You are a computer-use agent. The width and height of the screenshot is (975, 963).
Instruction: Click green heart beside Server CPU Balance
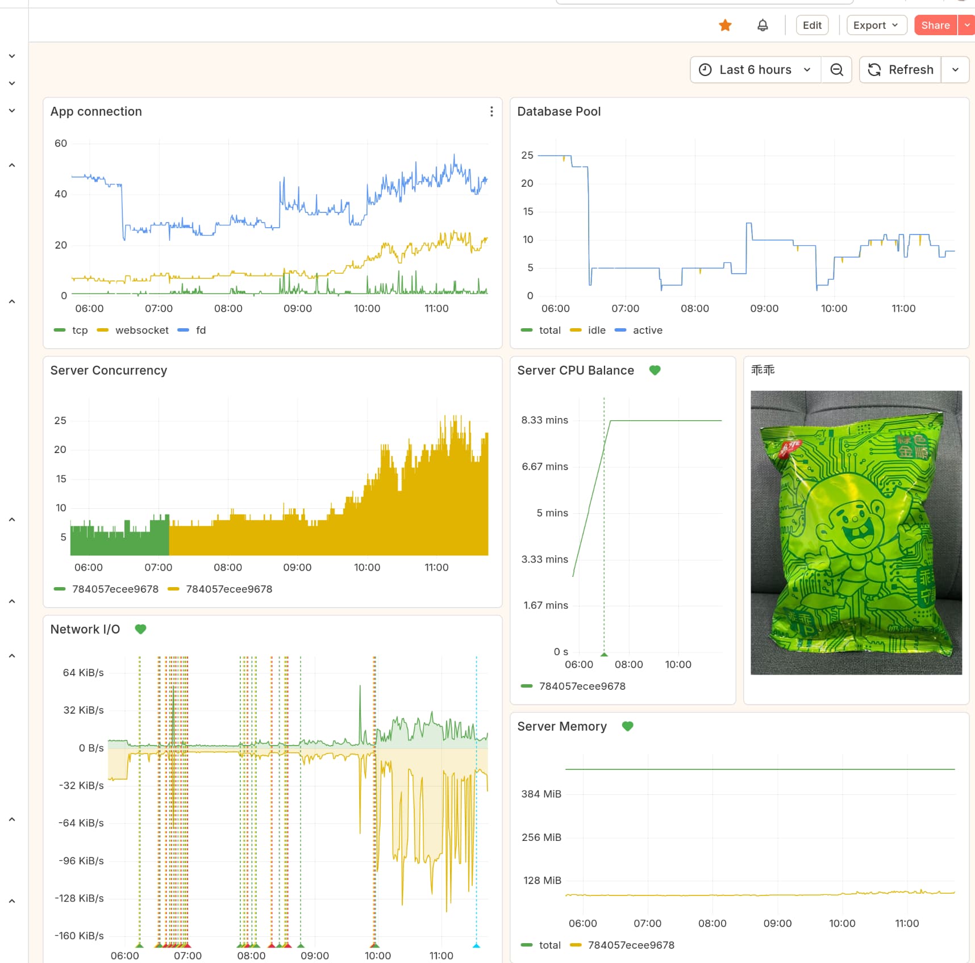pyautogui.click(x=655, y=370)
